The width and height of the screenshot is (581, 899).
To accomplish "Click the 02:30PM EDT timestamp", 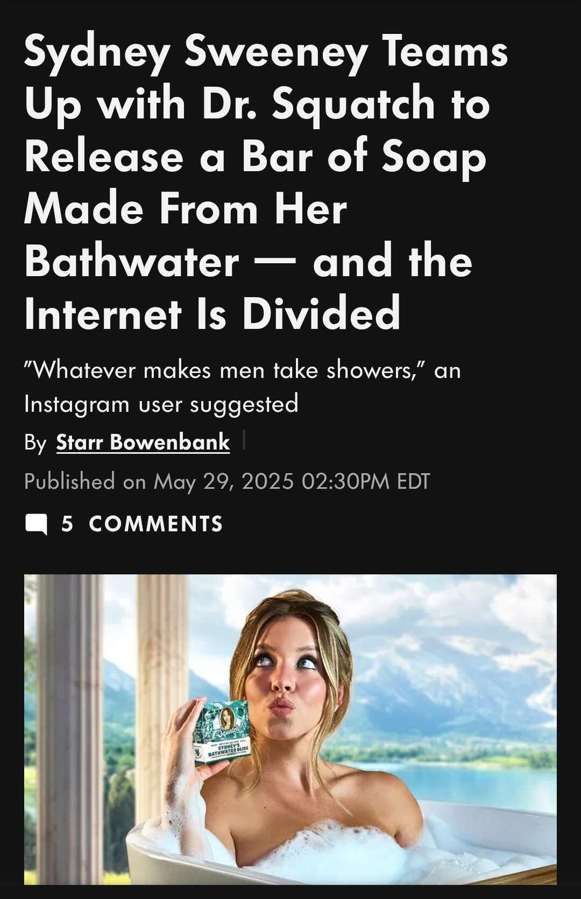I will coord(366,481).
